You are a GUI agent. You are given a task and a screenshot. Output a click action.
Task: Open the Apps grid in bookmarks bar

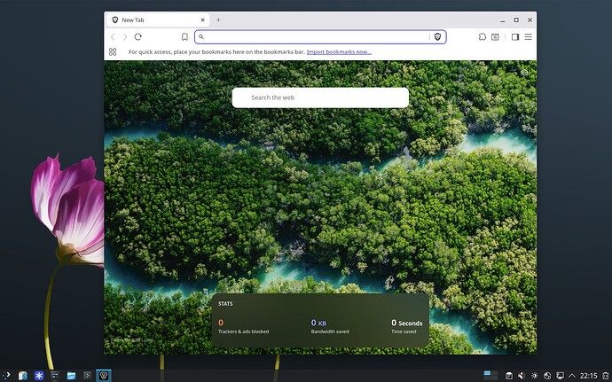pos(113,52)
